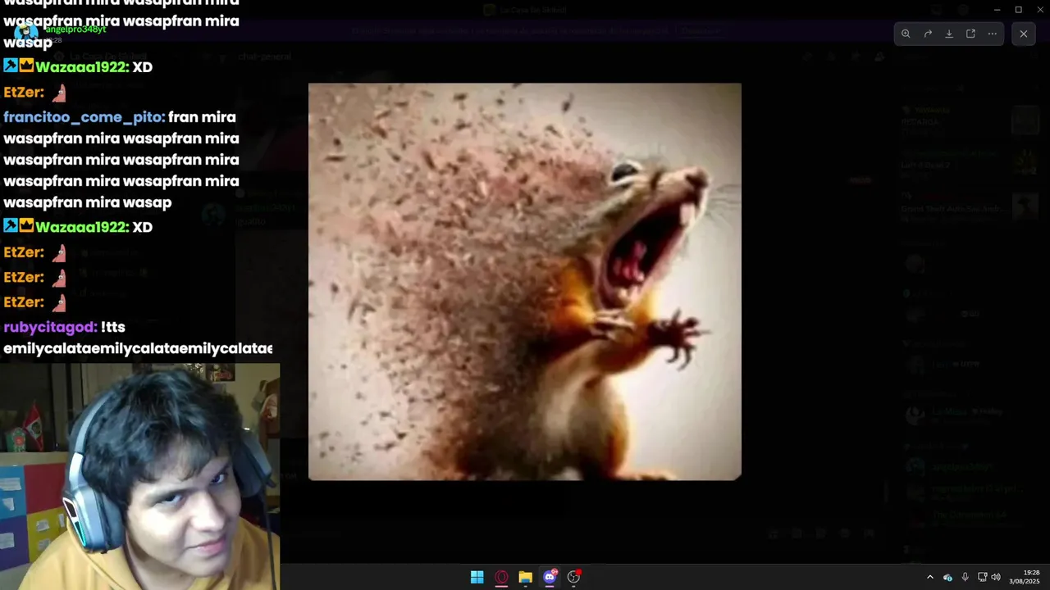Close the Discord window
This screenshot has width=1050, height=590.
pyautogui.click(x=1040, y=10)
